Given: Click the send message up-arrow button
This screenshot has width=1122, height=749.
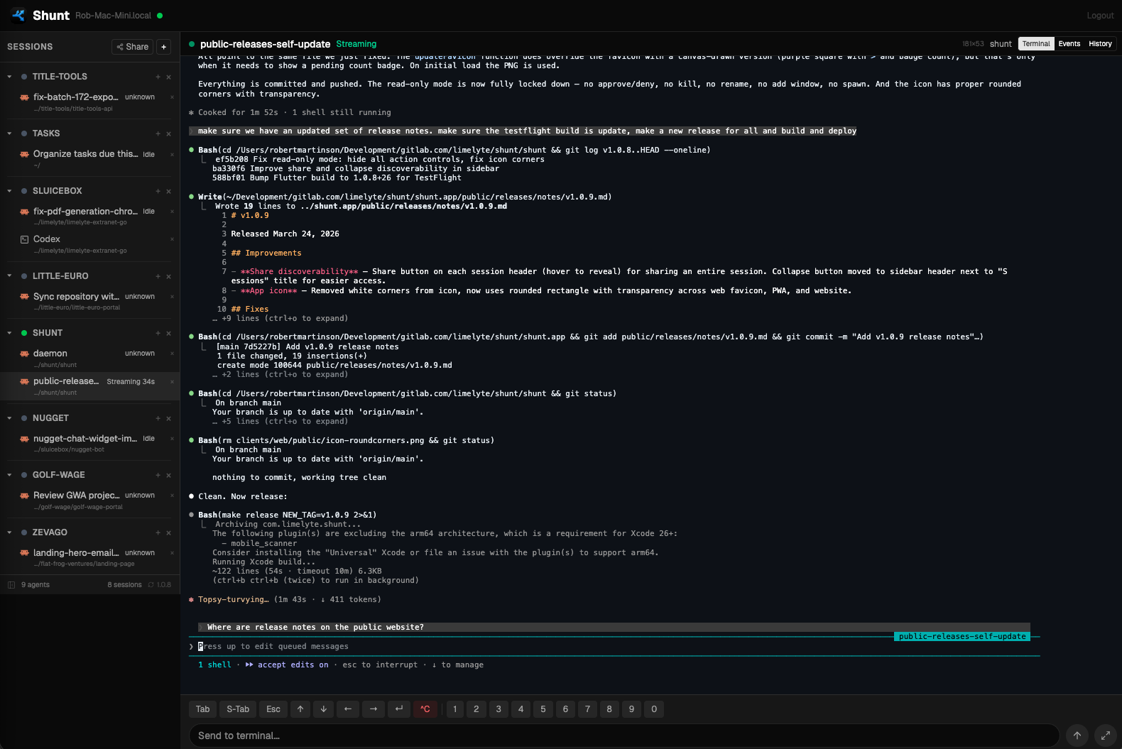Looking at the screenshot, I should 1077,736.
